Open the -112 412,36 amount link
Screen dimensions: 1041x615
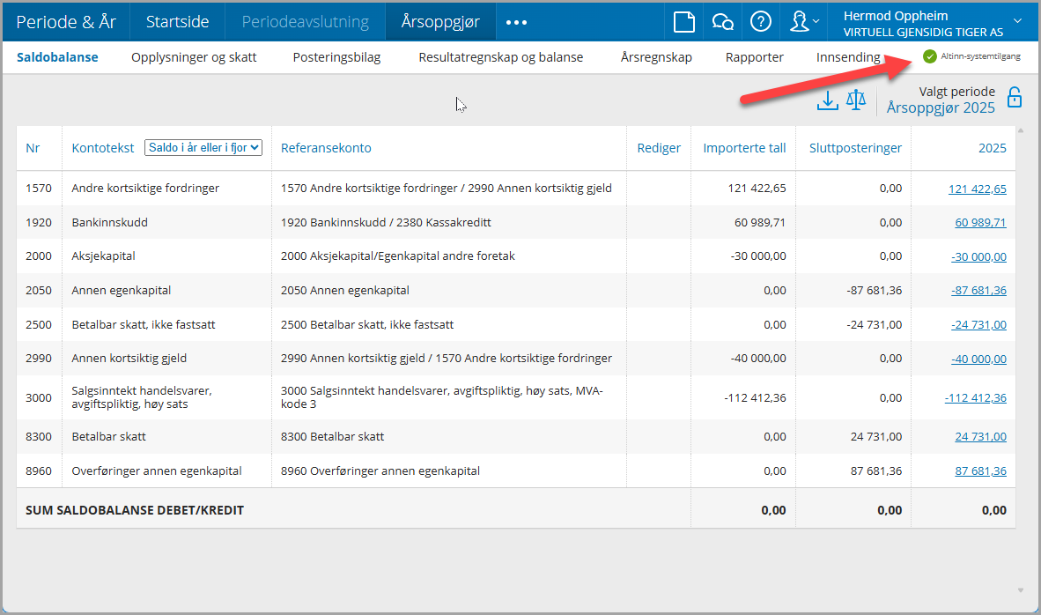975,398
